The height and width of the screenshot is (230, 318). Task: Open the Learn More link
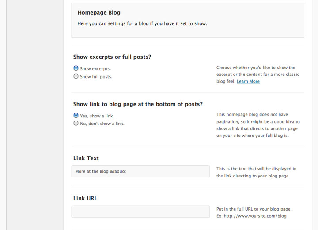click(x=248, y=81)
